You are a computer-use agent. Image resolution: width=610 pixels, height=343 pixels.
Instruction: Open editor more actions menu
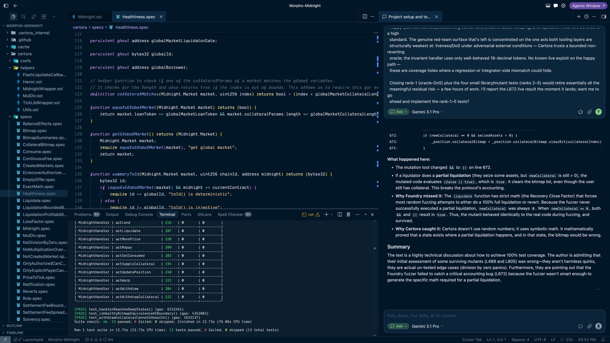(x=372, y=17)
